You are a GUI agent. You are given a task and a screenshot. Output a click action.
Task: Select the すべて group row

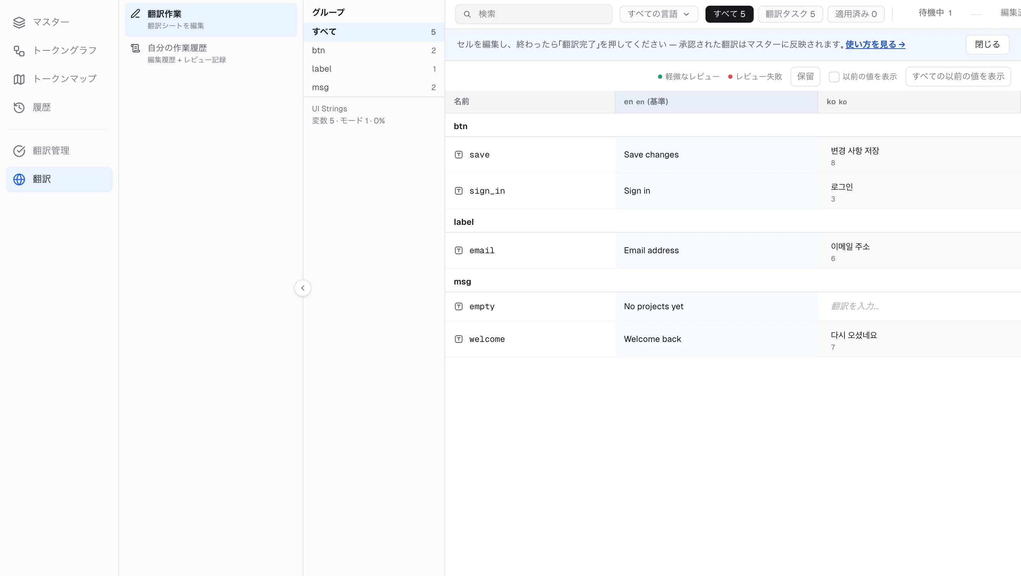click(373, 32)
